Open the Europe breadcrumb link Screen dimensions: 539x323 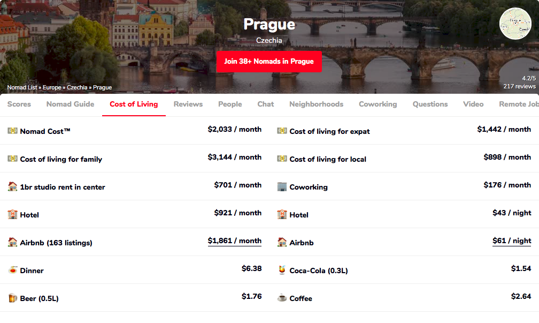(x=52, y=87)
